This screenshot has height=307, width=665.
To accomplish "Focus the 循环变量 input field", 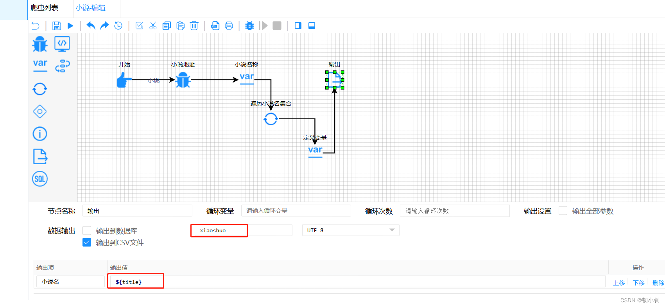I will coord(296,211).
